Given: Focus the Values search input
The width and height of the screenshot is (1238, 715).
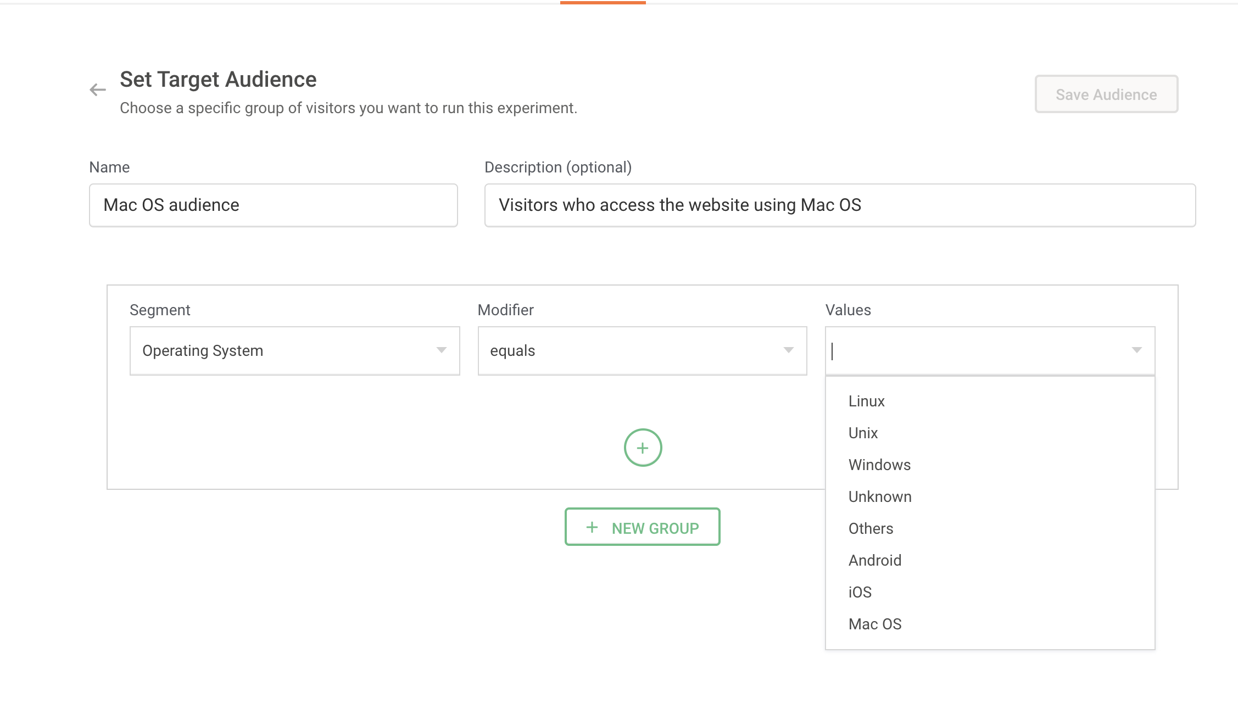Looking at the screenshot, I should 972,351.
